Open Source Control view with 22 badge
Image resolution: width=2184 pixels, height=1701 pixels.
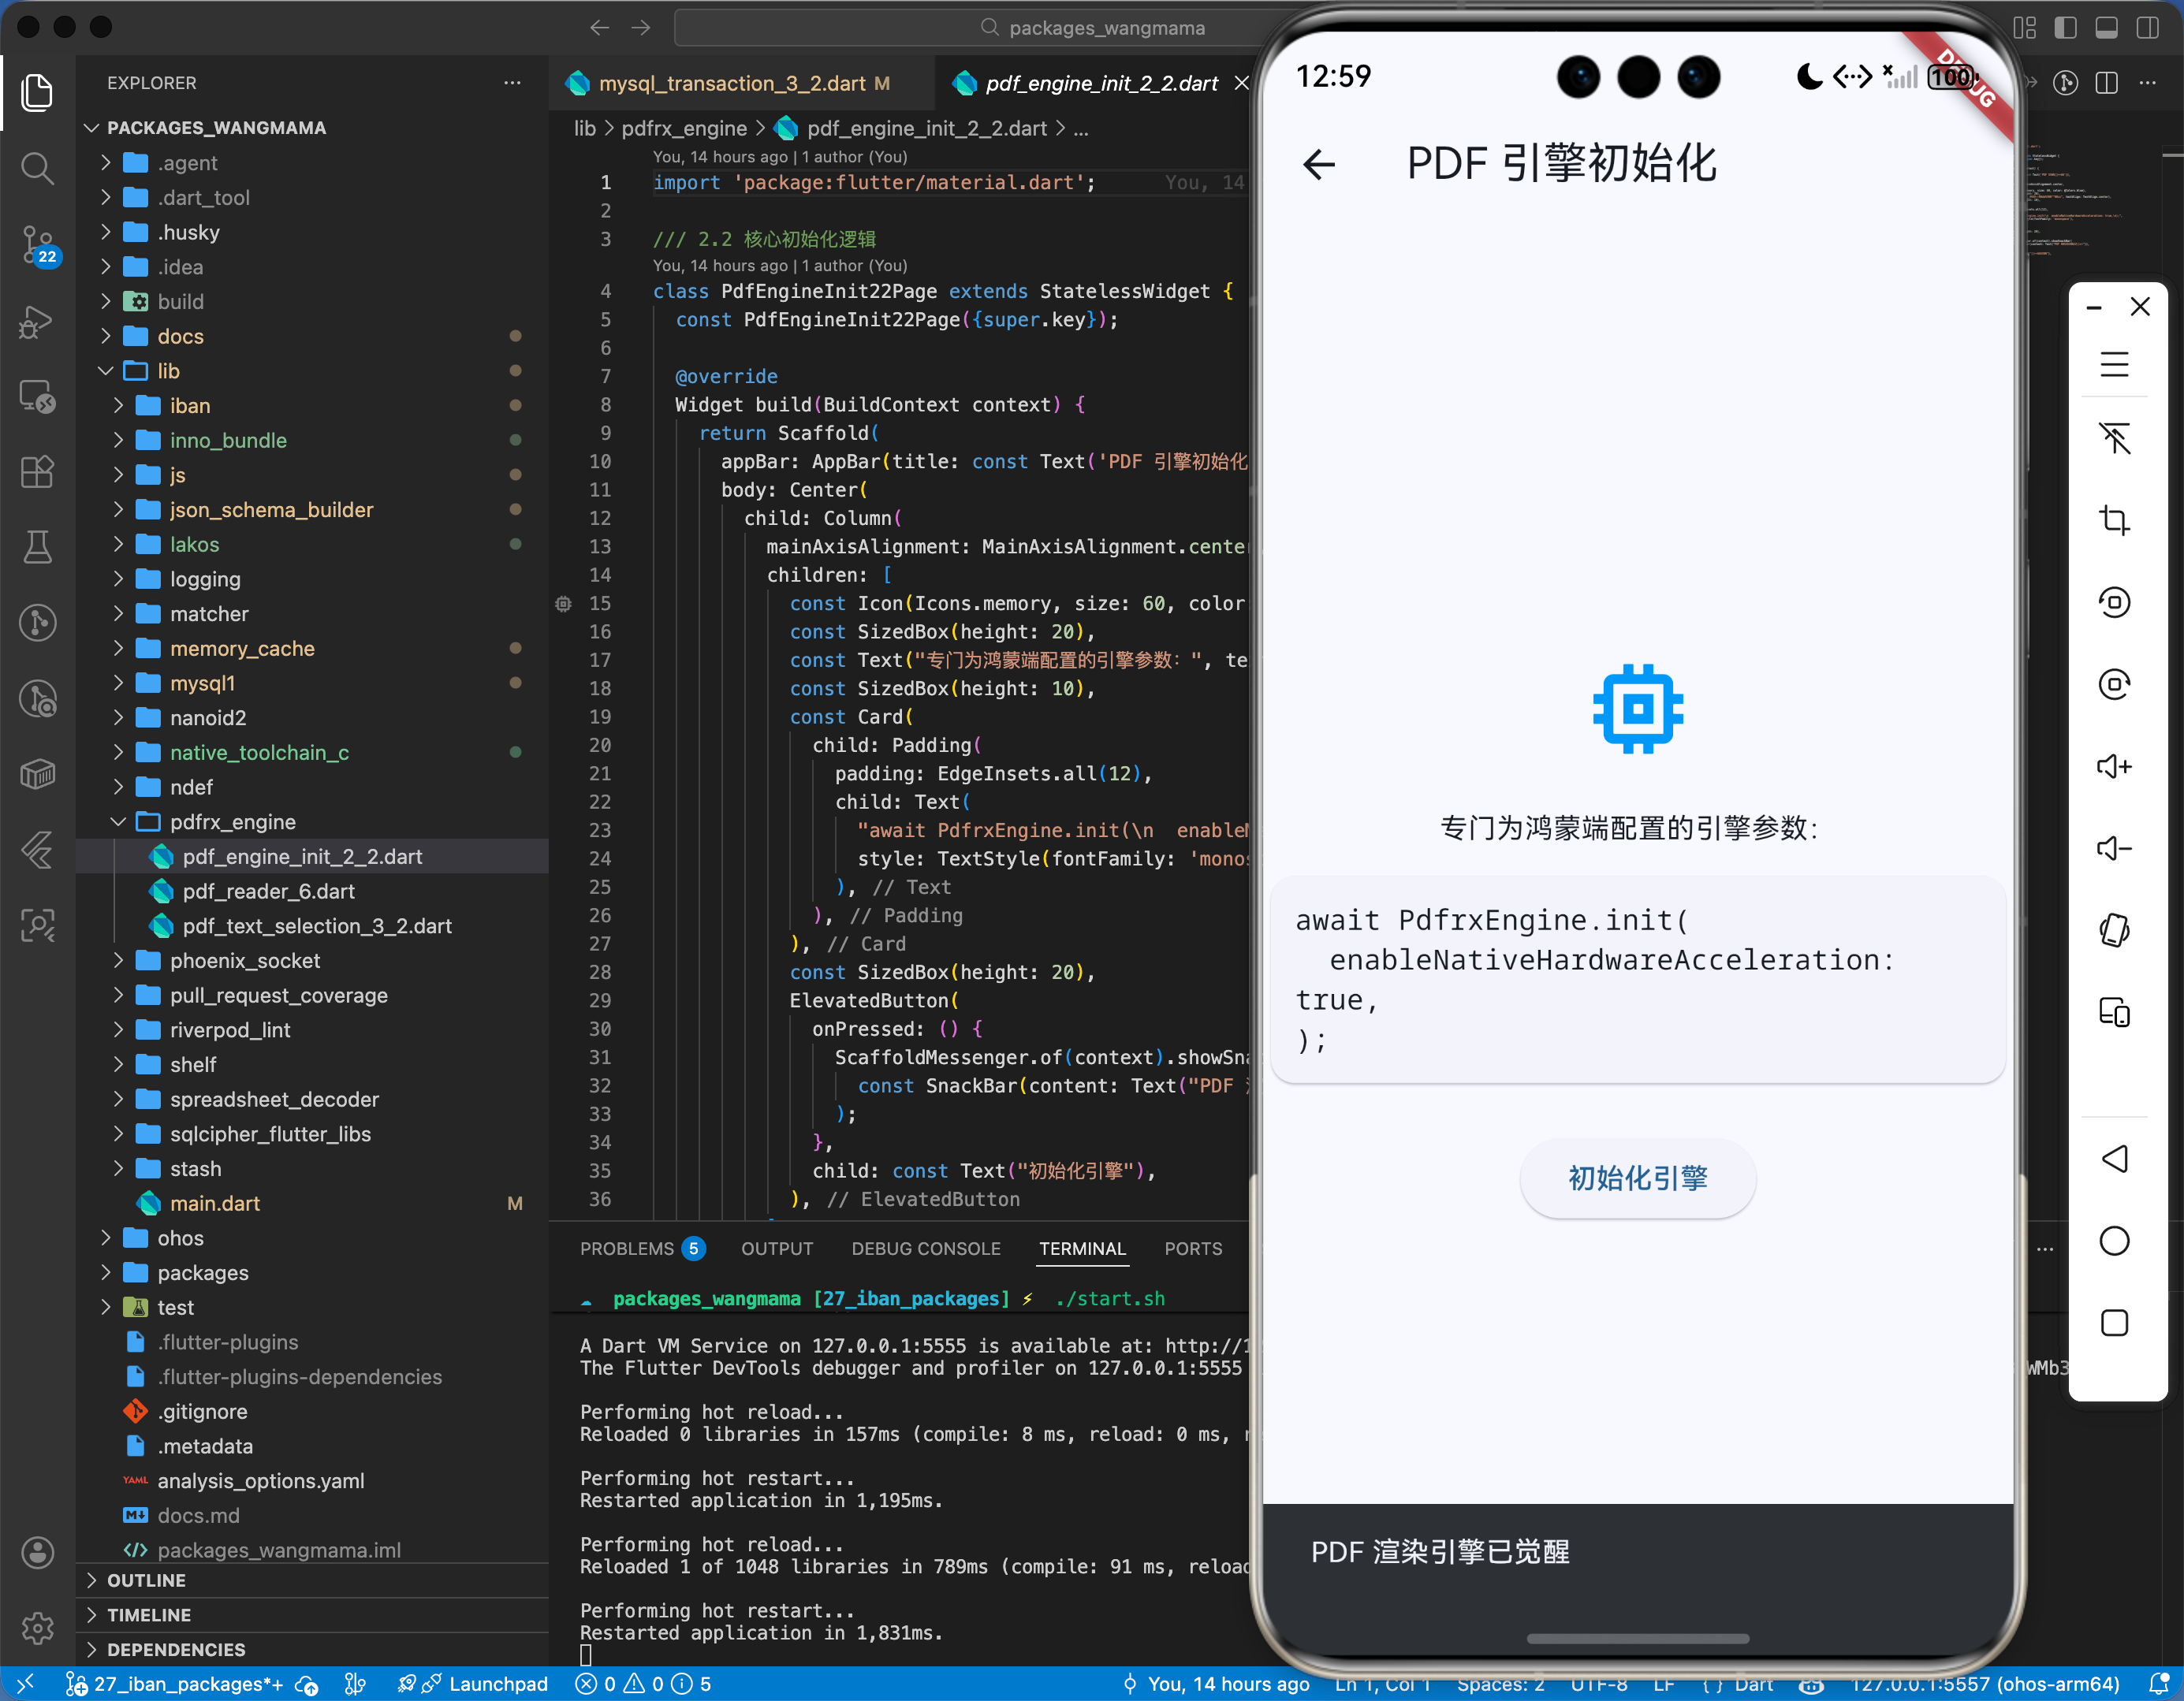[x=37, y=244]
